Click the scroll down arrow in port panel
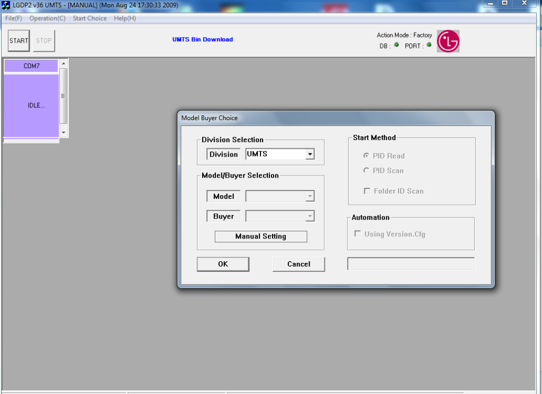 (x=64, y=133)
